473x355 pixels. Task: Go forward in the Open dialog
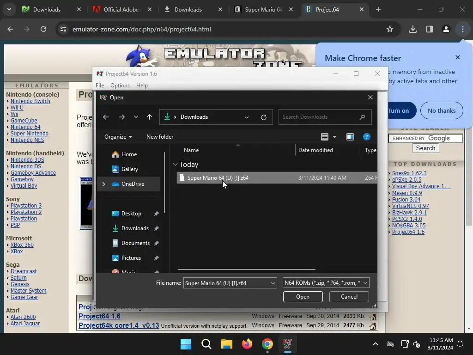[x=122, y=117]
